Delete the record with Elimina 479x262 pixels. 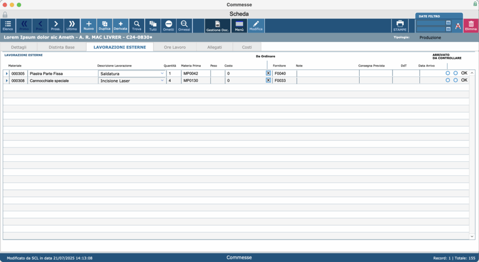pos(471,26)
